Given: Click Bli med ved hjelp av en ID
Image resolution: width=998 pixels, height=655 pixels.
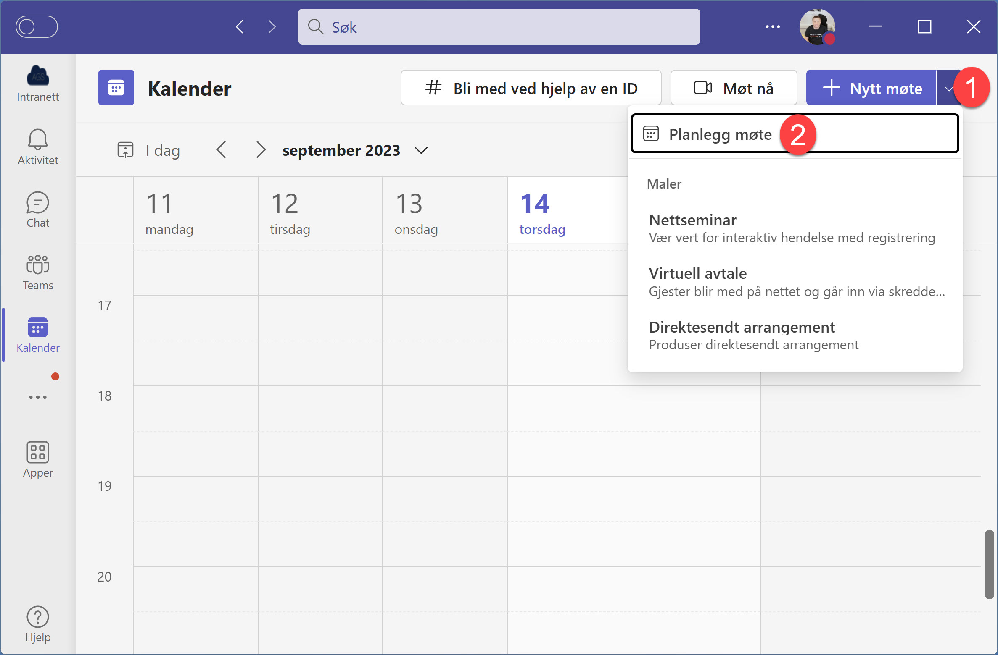Looking at the screenshot, I should (x=531, y=88).
